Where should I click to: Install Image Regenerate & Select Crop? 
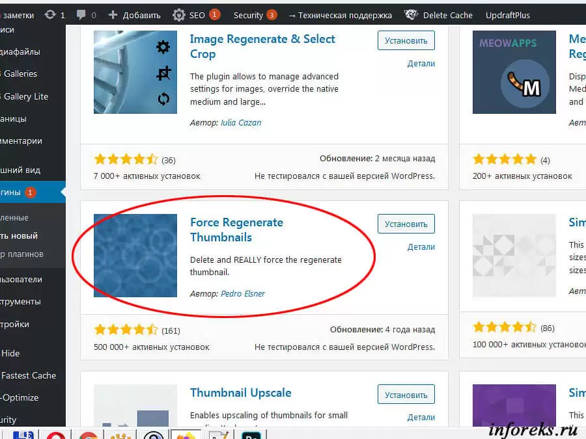(x=406, y=40)
